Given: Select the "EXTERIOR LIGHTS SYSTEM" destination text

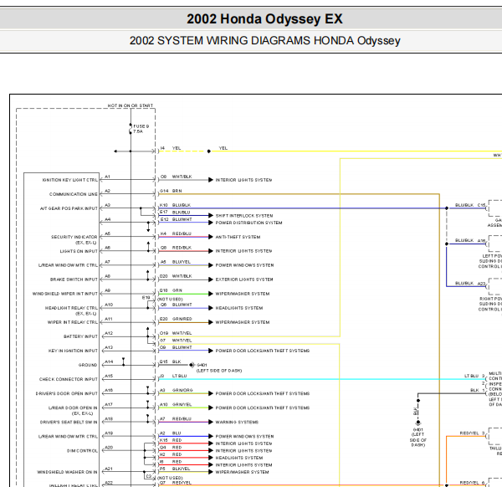Looking at the screenshot, I should (x=244, y=279).
